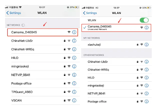Open info icon for ChinaNet-WREq in left screen
The image size is (156, 107).
tap(74, 49)
